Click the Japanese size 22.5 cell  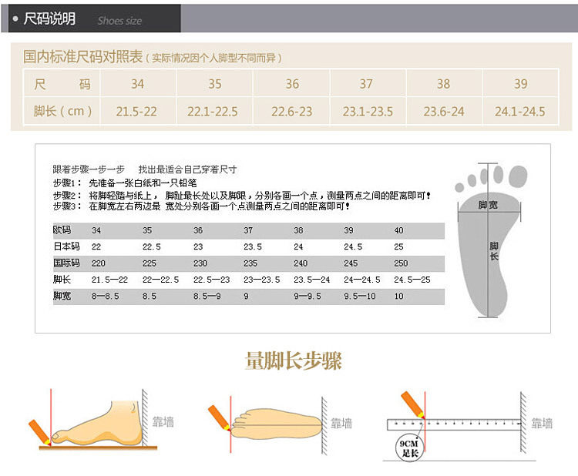point(152,246)
